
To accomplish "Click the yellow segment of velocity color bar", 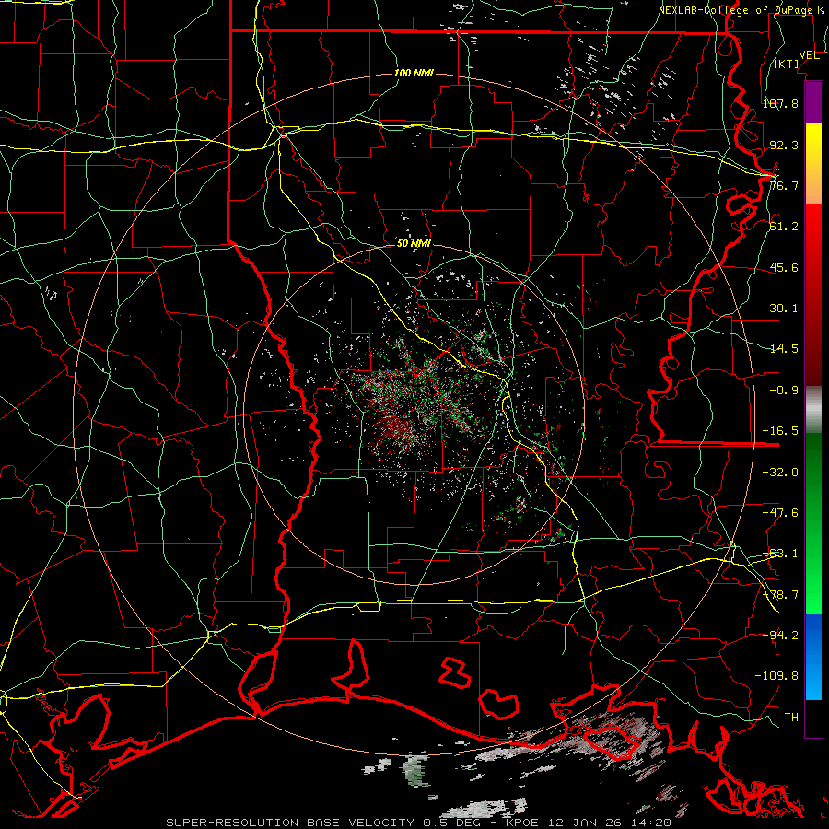I will 813,164.
